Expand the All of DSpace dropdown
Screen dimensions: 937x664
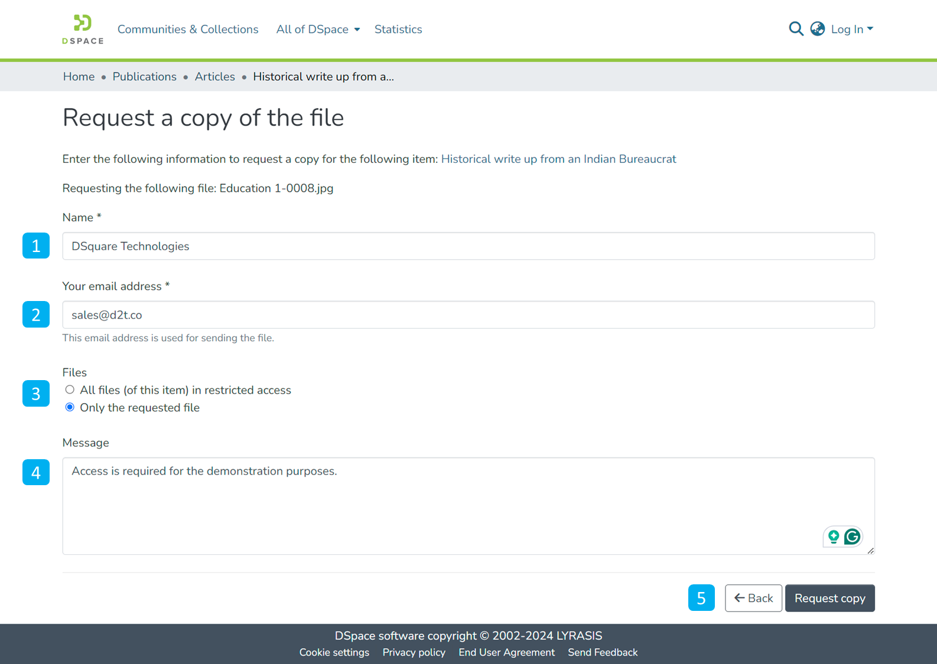(318, 30)
